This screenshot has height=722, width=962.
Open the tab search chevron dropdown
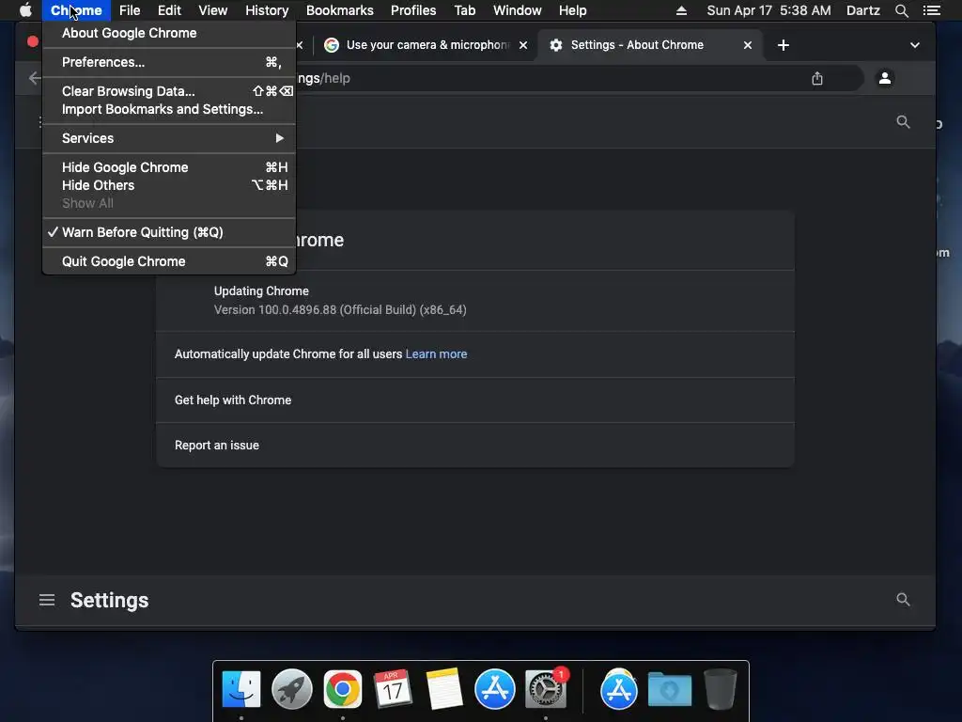(914, 45)
